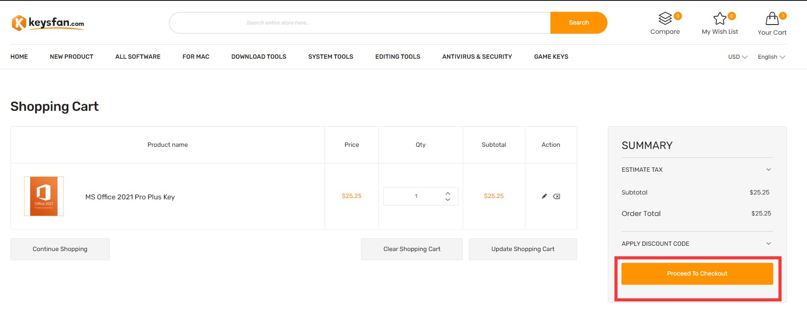Open the Antivirus & Security menu
This screenshot has width=807, height=322.
point(477,57)
